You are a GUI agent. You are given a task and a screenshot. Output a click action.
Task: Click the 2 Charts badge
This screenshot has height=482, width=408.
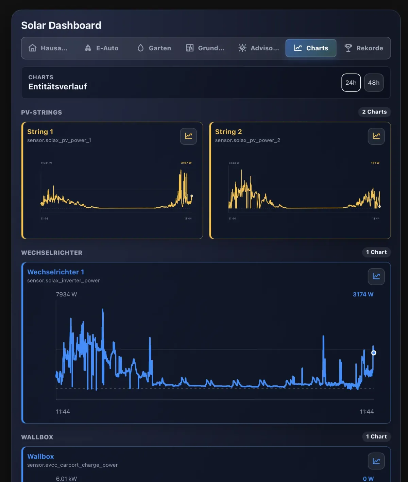coord(374,112)
